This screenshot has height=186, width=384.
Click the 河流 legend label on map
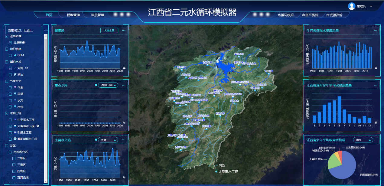point(222,166)
